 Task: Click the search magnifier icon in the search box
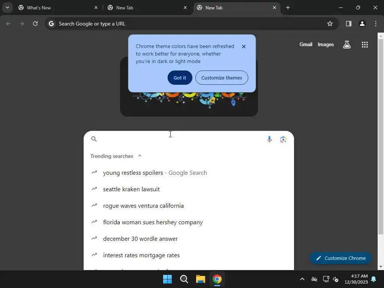(94, 139)
